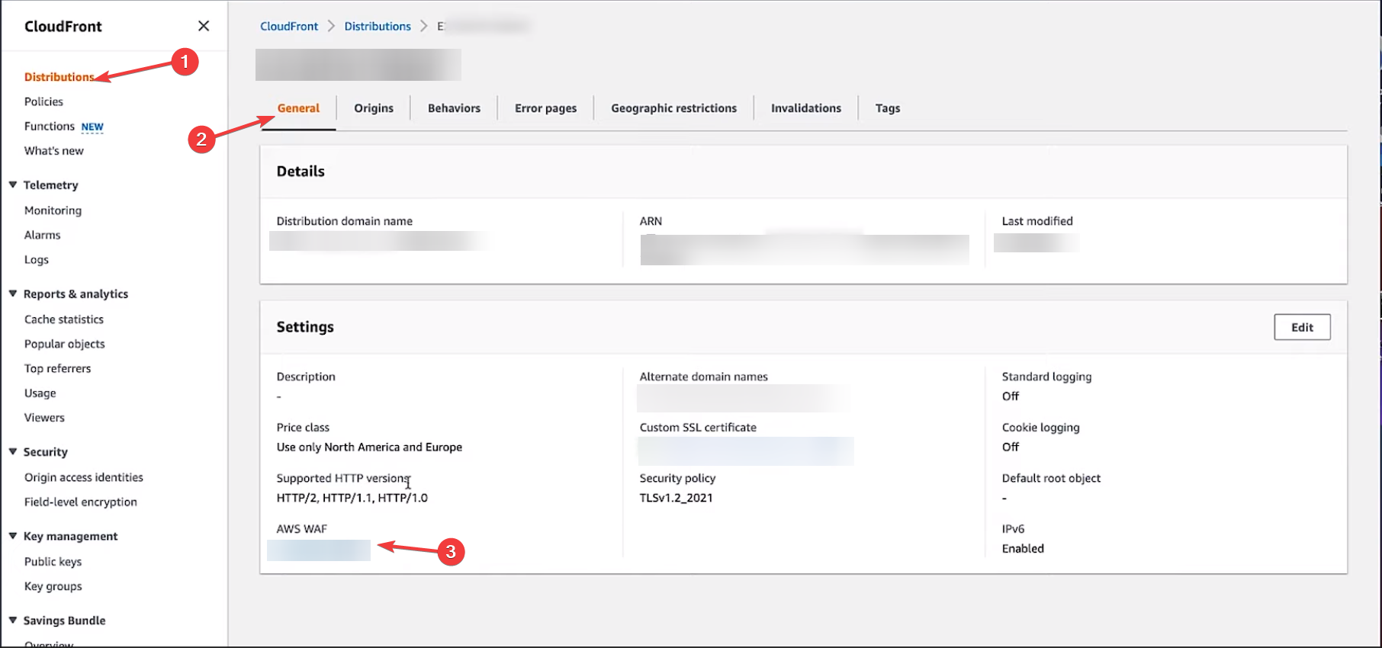The image size is (1382, 648).
Task: View the Popular objects report
Action: (x=65, y=344)
